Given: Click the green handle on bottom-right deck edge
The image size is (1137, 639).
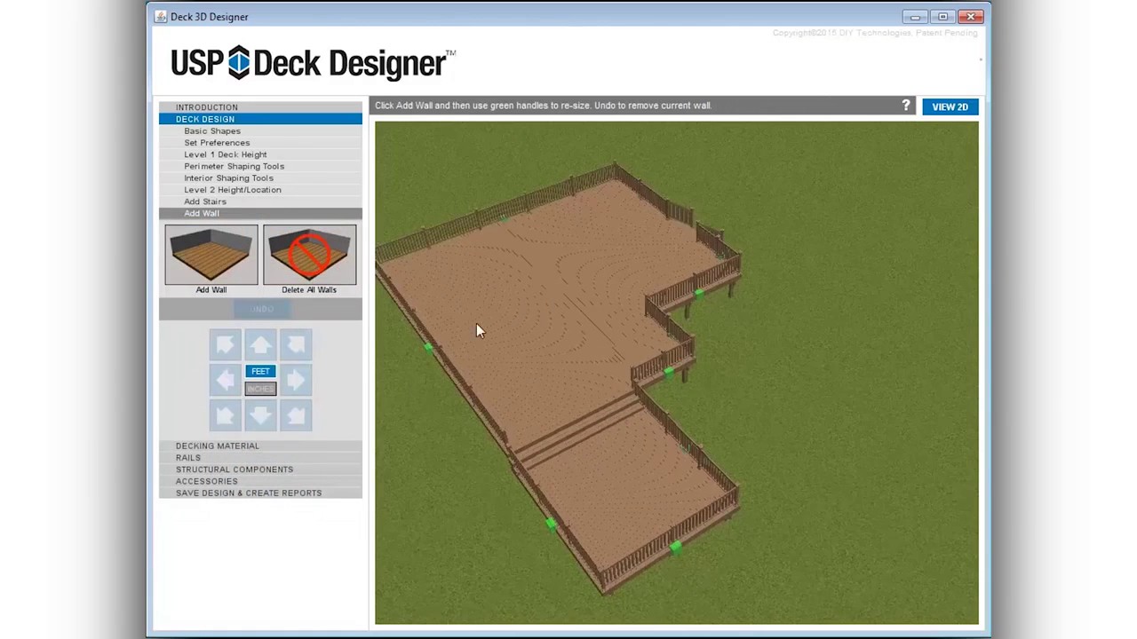Looking at the screenshot, I should coord(676,548).
